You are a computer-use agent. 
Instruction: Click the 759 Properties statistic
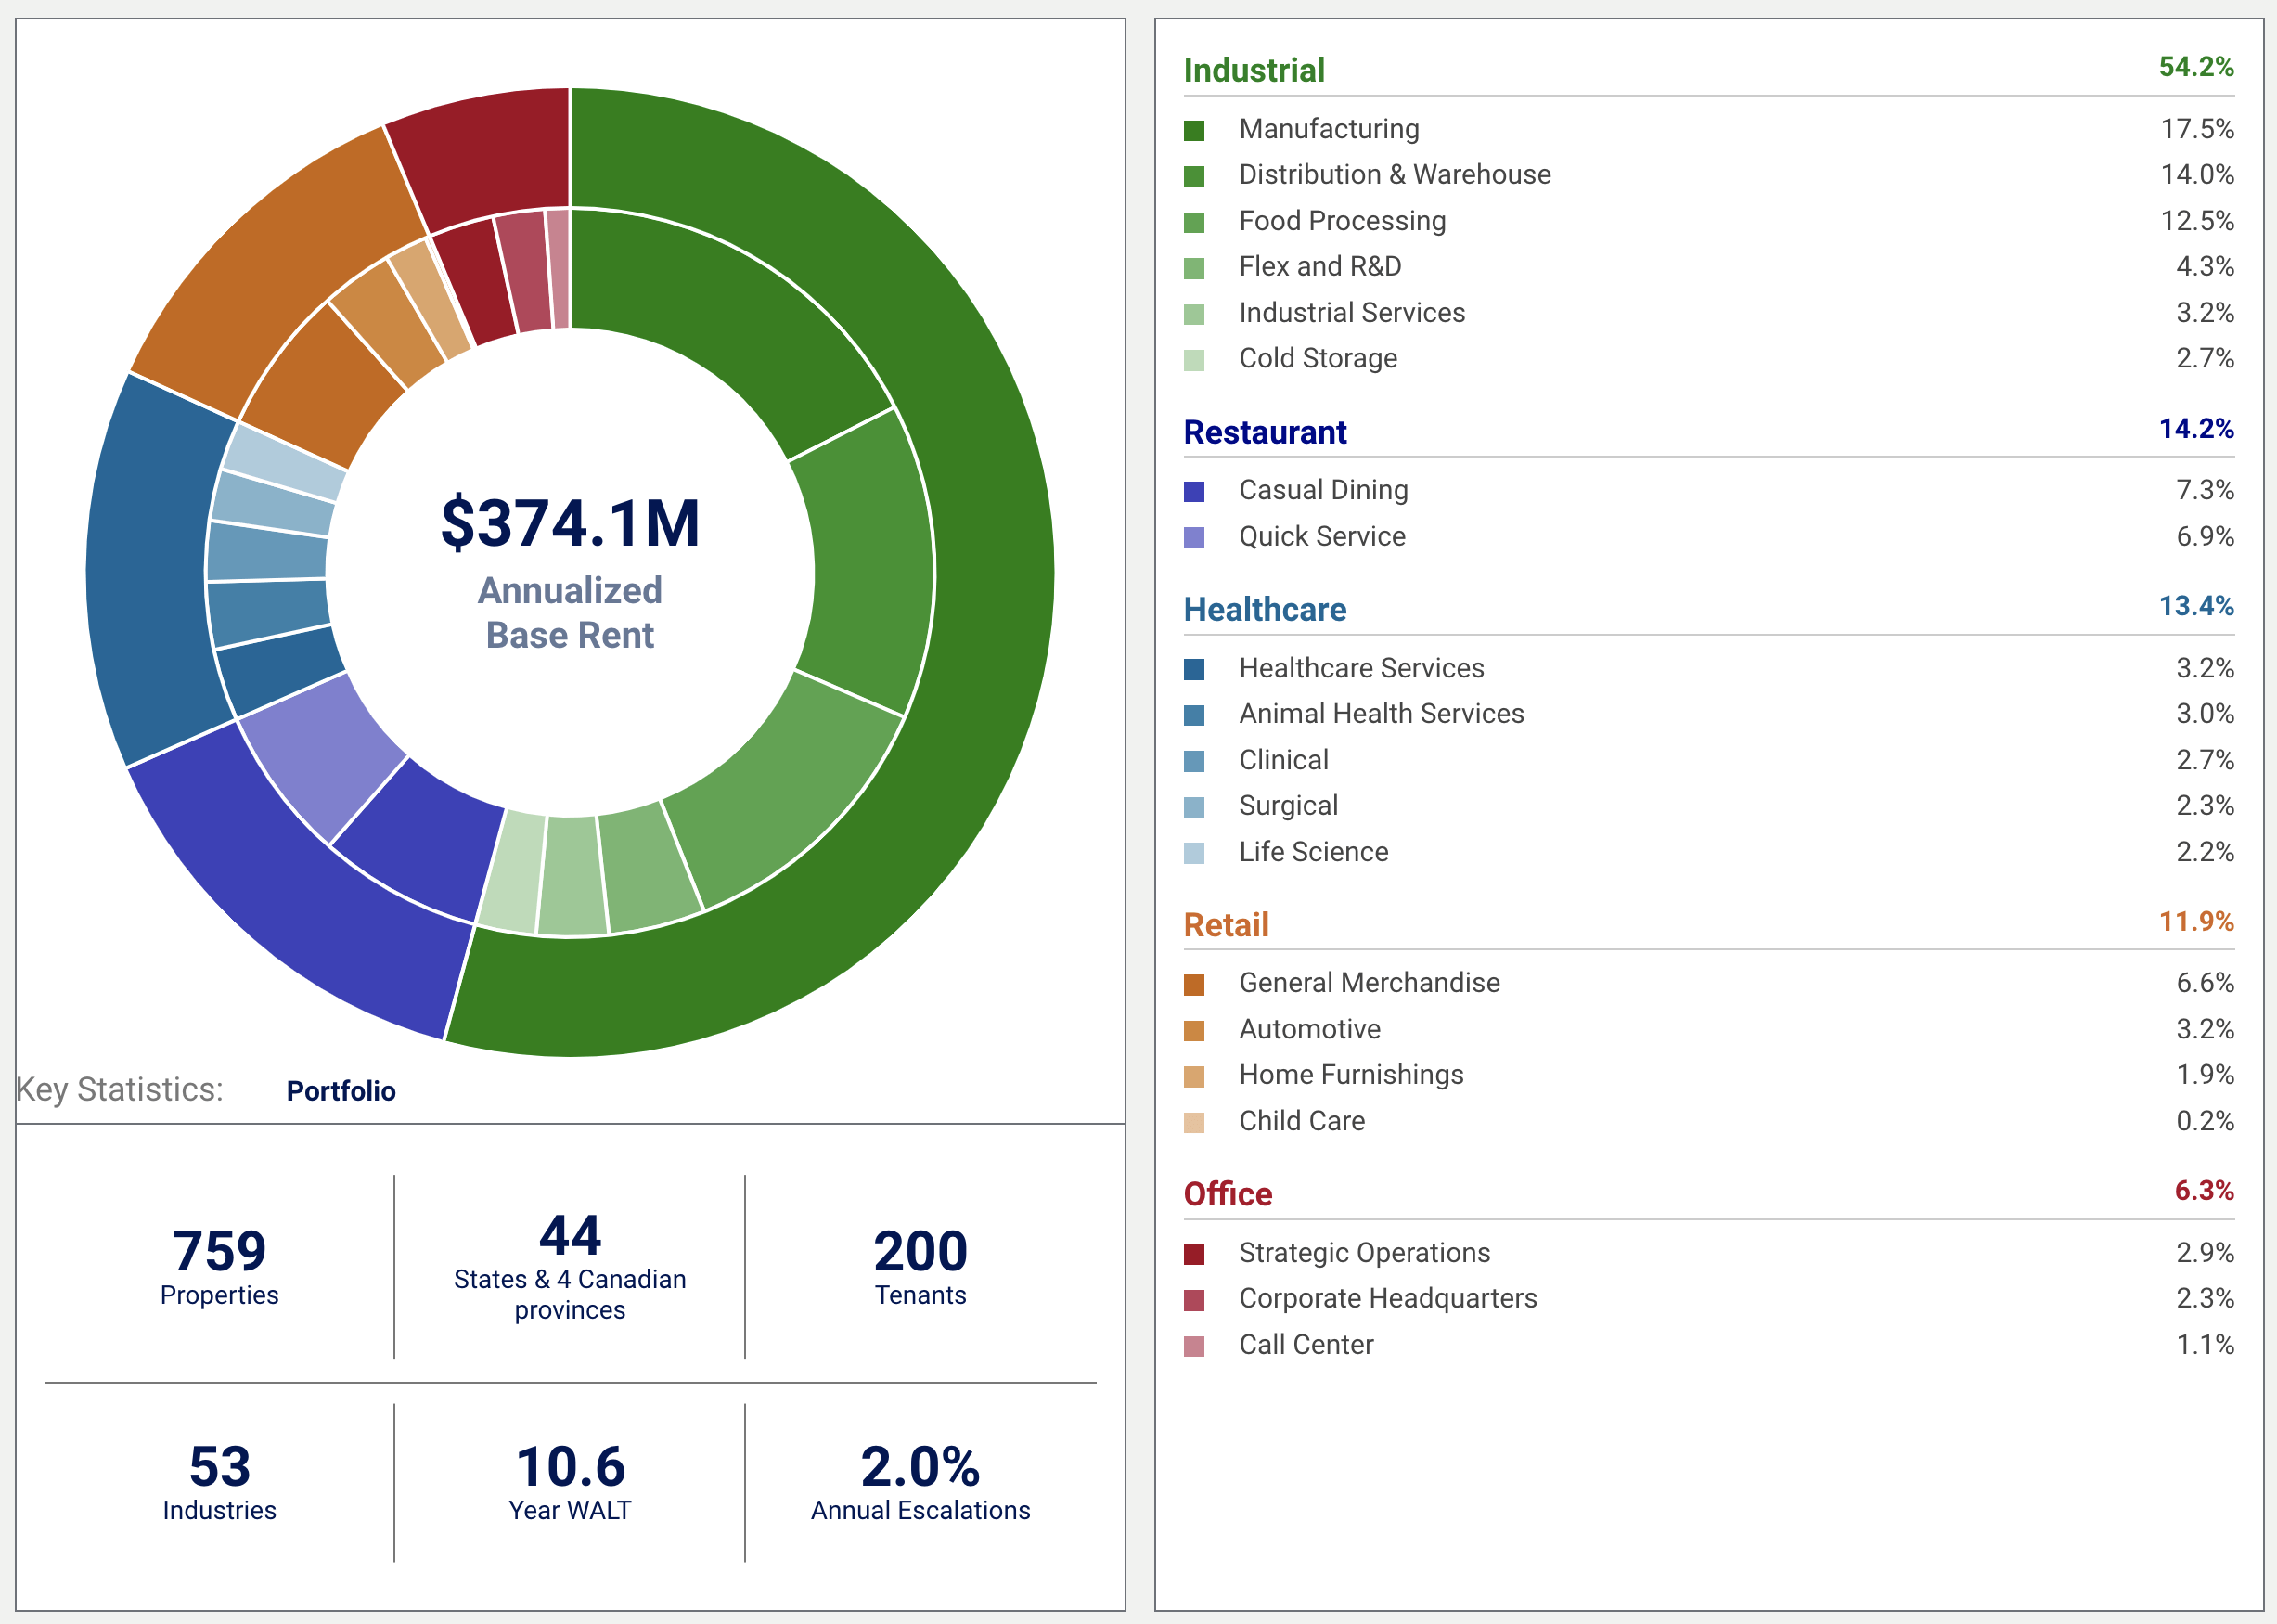click(x=219, y=1266)
